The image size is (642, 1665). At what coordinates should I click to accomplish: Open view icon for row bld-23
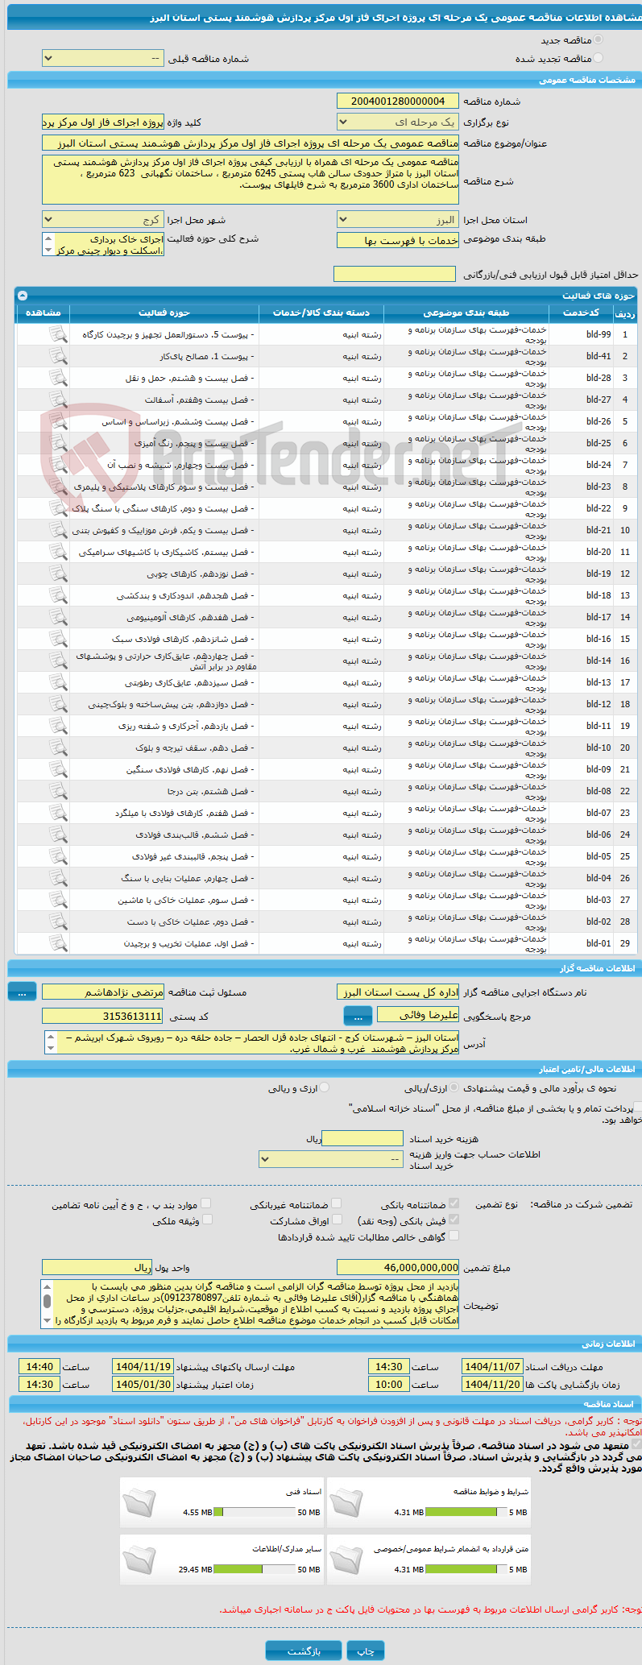click(x=58, y=487)
